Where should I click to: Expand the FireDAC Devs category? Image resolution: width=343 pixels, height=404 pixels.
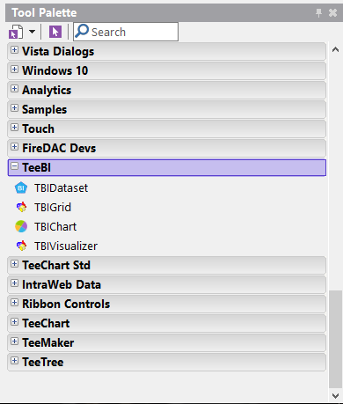[14, 147]
